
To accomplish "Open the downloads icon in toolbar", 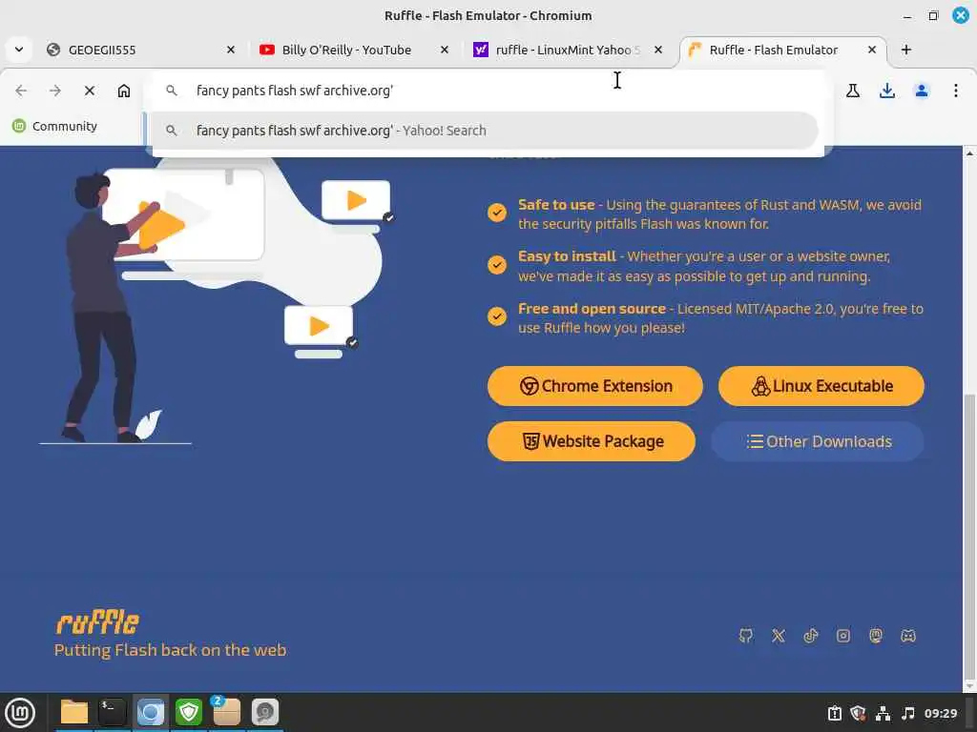I will point(887,91).
